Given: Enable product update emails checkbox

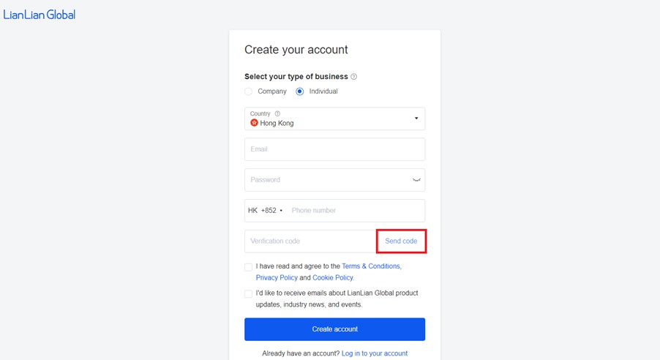Looking at the screenshot, I should coord(248,294).
